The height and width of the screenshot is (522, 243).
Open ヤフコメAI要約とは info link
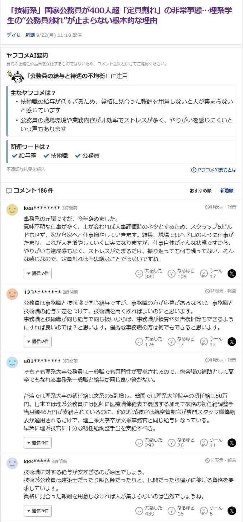pos(214,170)
